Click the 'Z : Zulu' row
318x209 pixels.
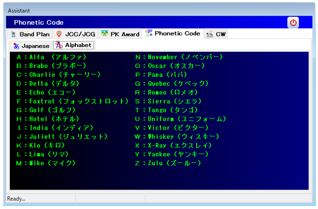click(168, 163)
